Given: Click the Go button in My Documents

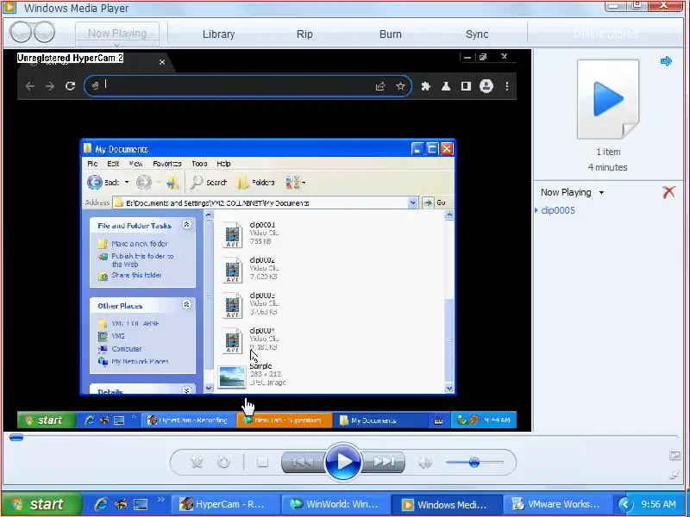Looking at the screenshot, I should point(435,202).
